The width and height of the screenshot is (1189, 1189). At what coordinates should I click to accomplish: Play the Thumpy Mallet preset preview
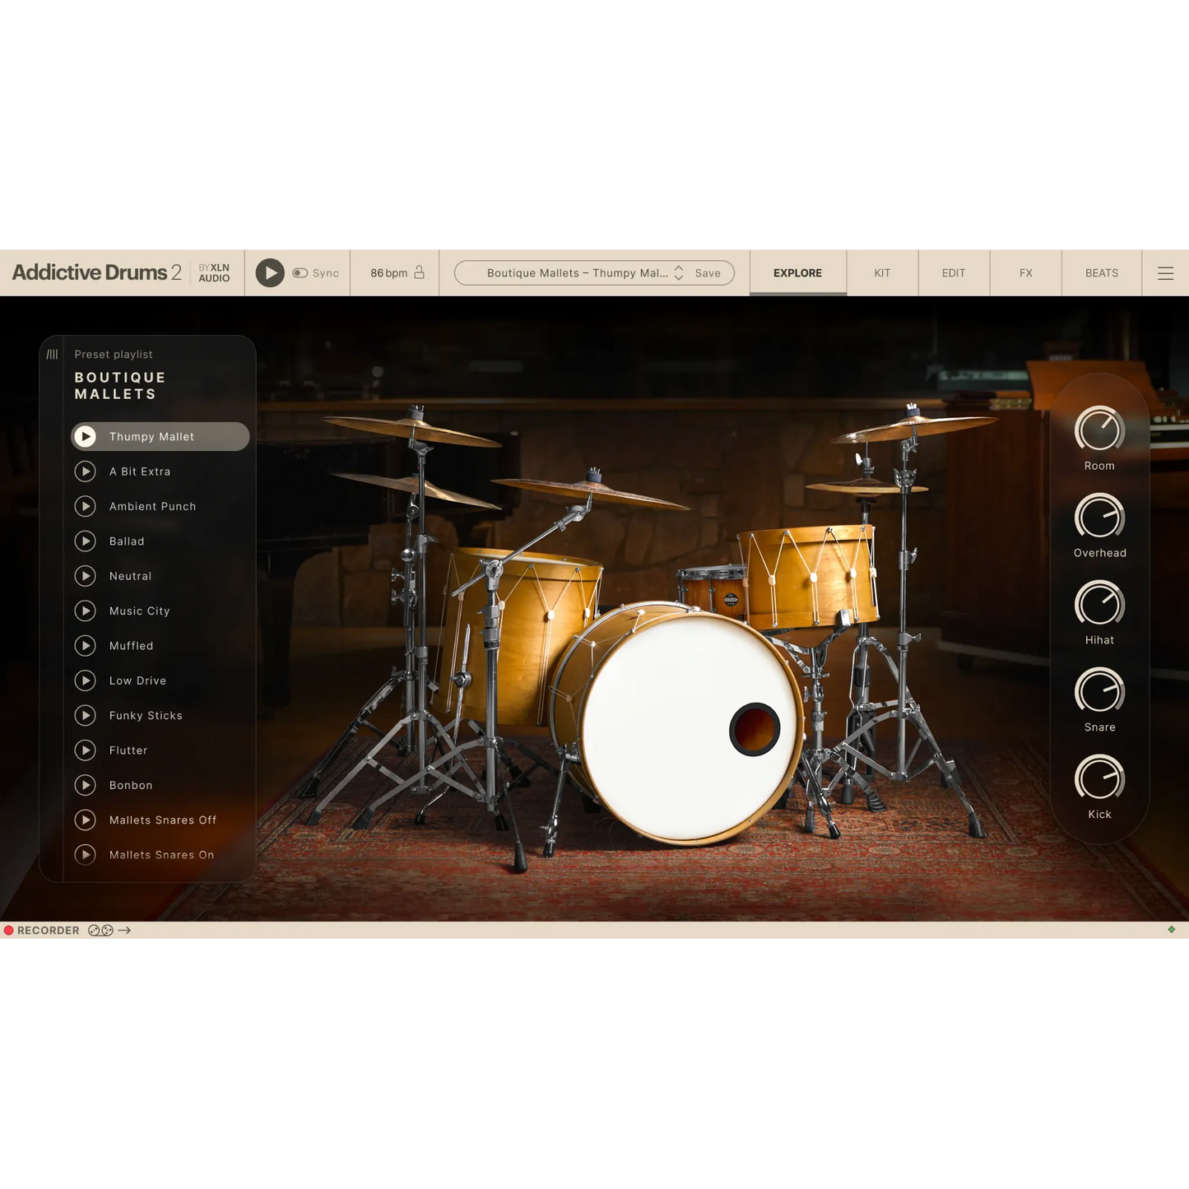click(x=86, y=437)
